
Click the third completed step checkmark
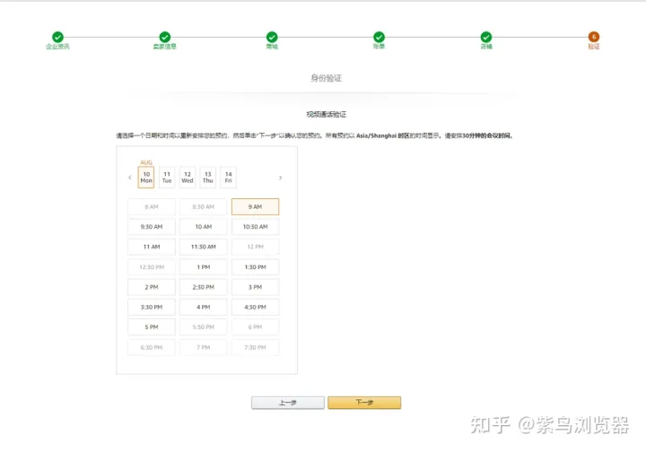click(x=272, y=37)
